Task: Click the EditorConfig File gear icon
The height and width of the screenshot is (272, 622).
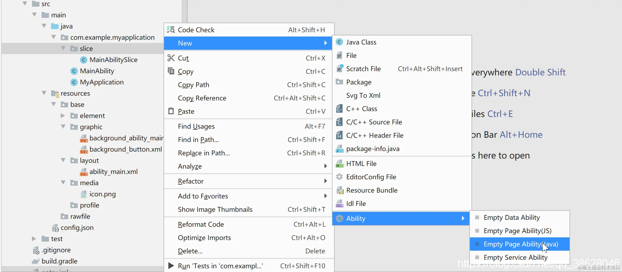Action: pyautogui.click(x=339, y=177)
